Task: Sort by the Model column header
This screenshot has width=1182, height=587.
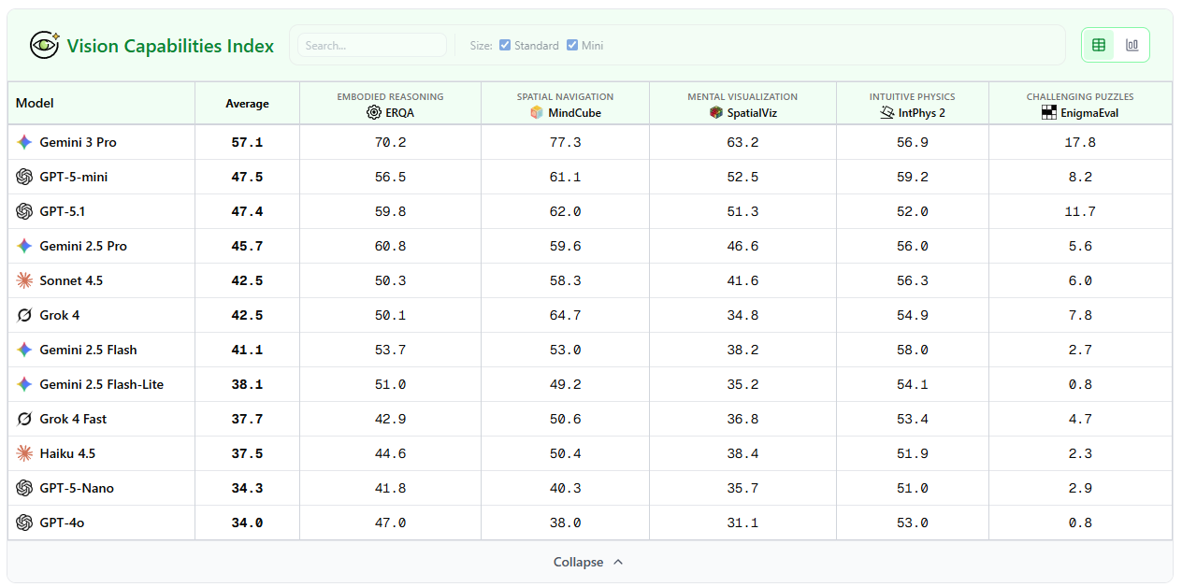Action: [x=36, y=104]
